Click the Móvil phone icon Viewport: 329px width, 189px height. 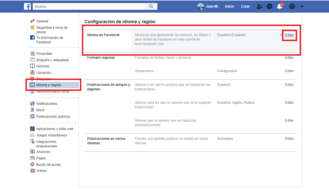point(32,110)
